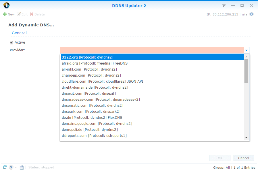Viewport: 258px width, 173px height.
Task: Click the Cancel button
Action: click(244, 158)
